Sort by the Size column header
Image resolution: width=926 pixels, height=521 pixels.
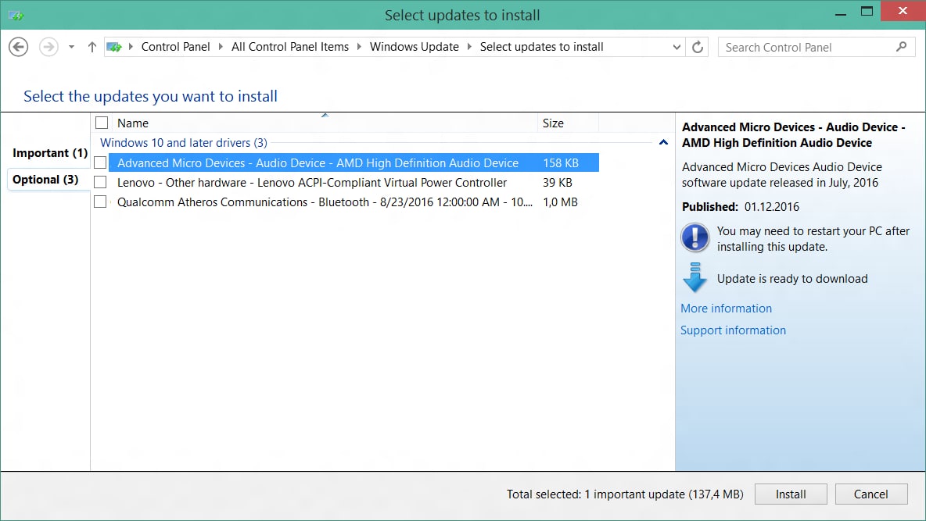pos(568,123)
